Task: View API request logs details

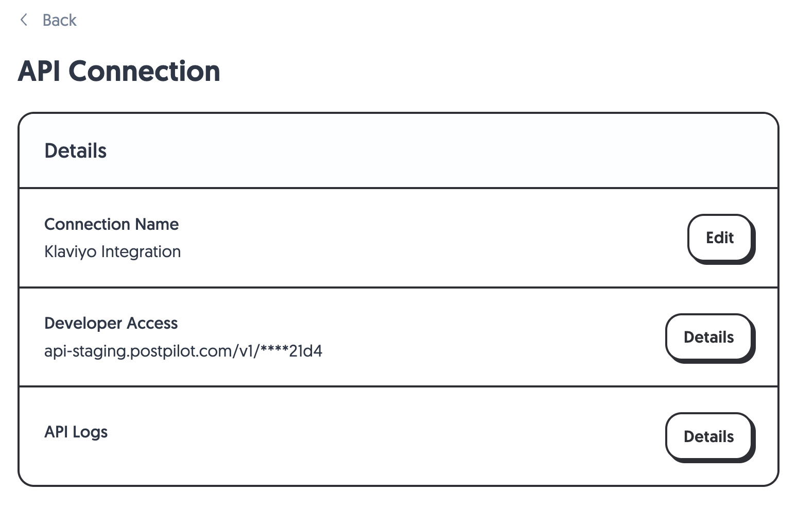Action: (709, 436)
